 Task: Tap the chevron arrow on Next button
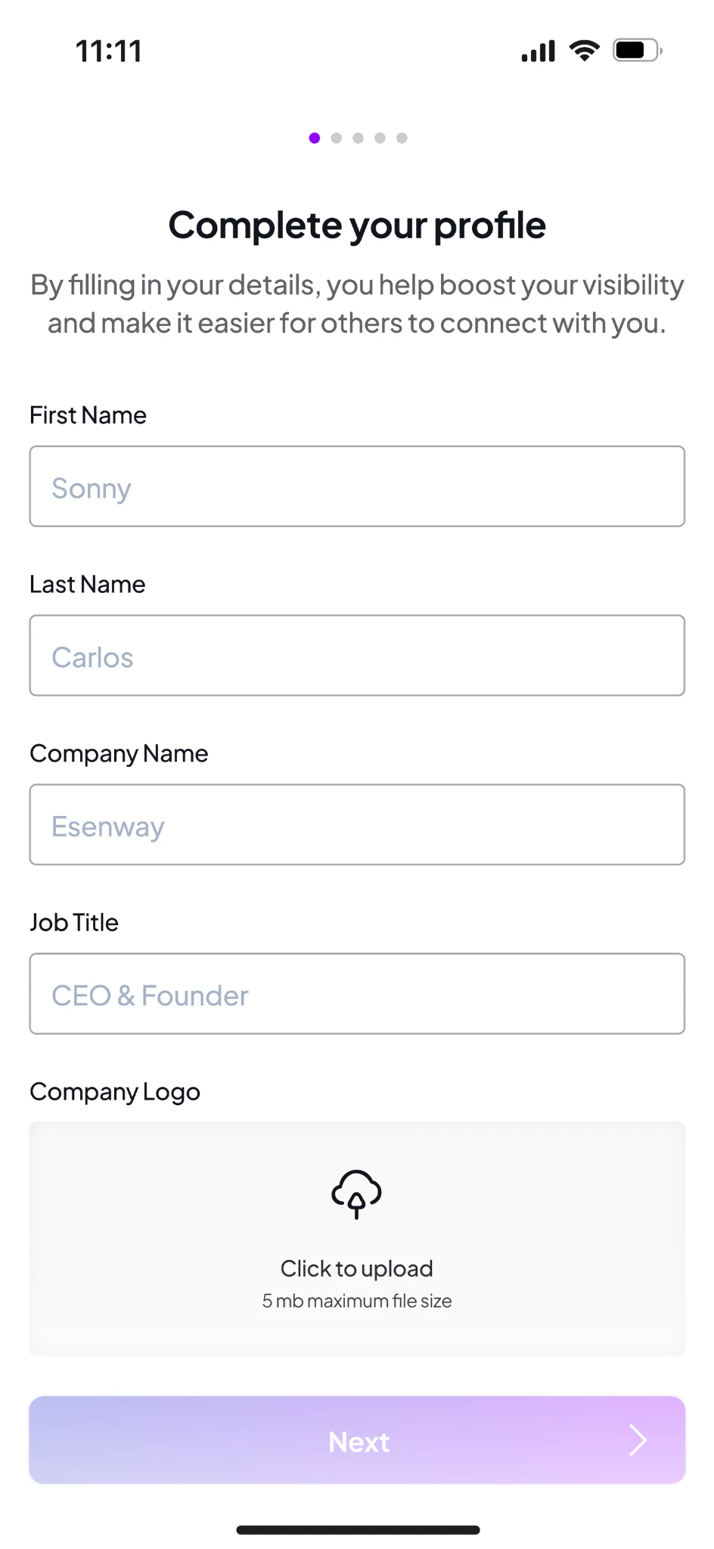pos(638,1440)
